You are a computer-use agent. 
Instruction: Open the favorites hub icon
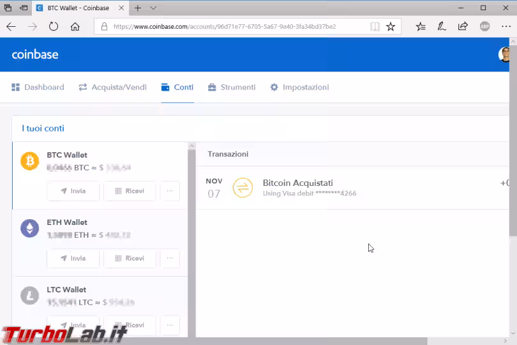click(421, 26)
